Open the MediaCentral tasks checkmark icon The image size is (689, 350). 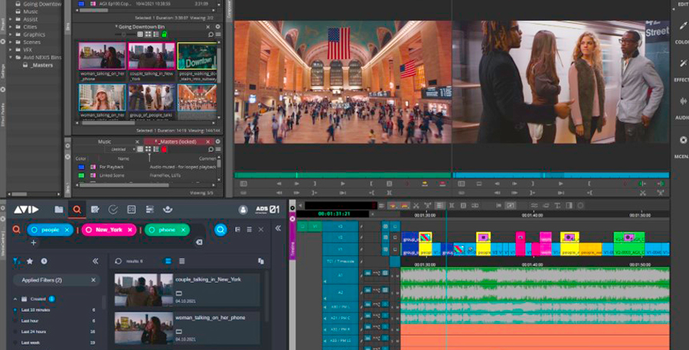(113, 210)
